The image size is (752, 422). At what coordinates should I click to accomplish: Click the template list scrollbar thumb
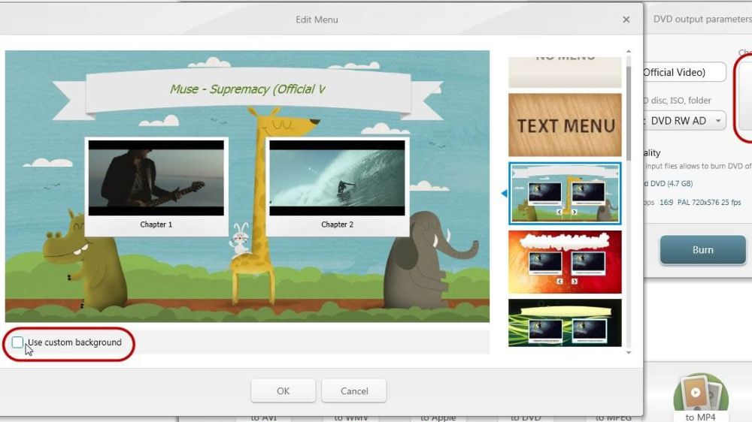[x=628, y=113]
